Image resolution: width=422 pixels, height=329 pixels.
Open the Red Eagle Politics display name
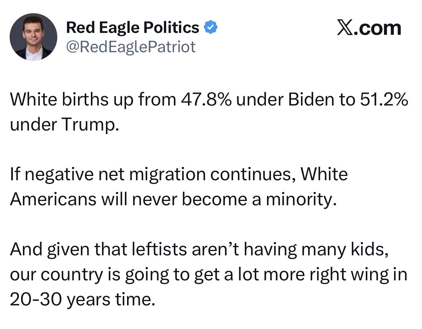click(x=132, y=28)
